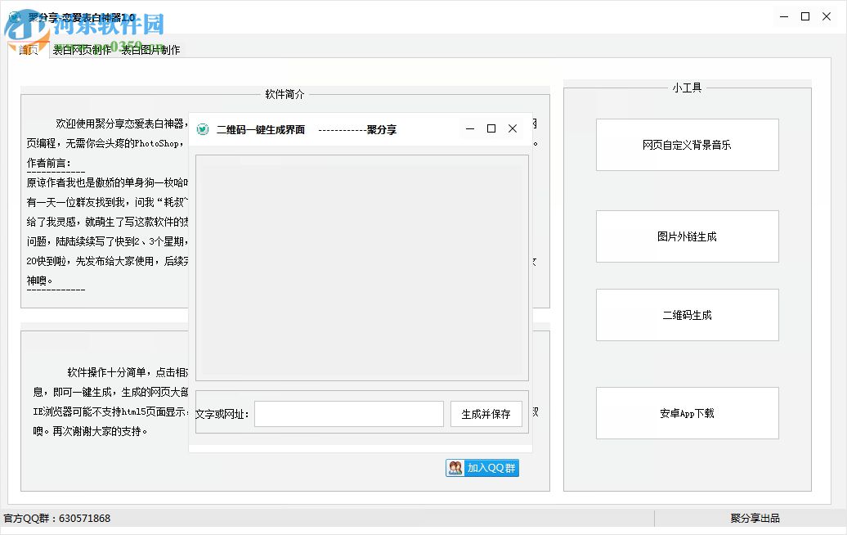Open the 表白网页制作 tab
The image size is (847, 535).
pyautogui.click(x=83, y=50)
